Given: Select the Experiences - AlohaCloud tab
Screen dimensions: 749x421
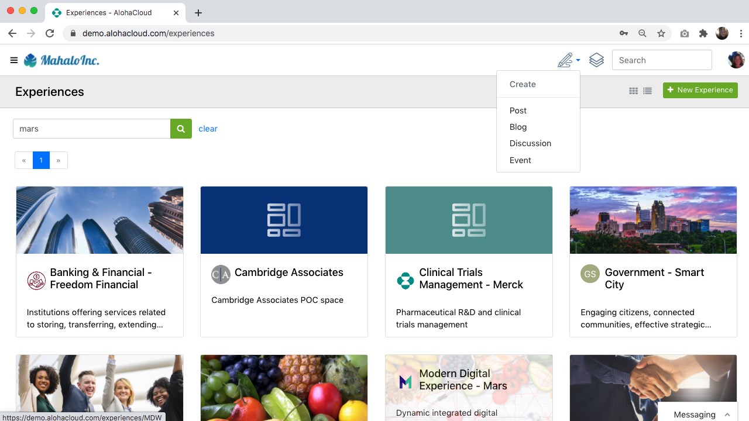Looking at the screenshot, I should tap(116, 12).
